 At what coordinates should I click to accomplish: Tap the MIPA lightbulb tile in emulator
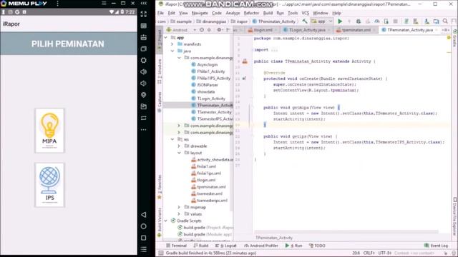(x=49, y=130)
